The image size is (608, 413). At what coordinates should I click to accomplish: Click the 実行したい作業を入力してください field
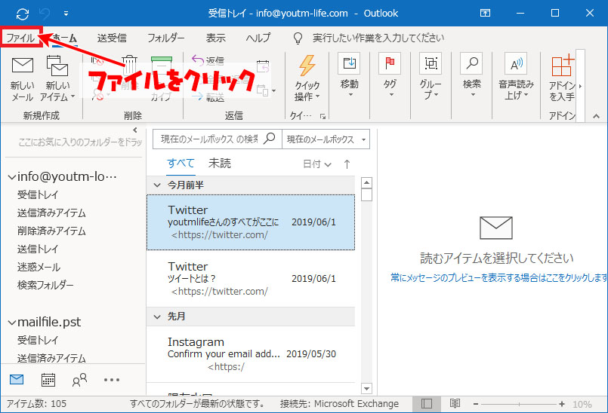[x=378, y=38]
